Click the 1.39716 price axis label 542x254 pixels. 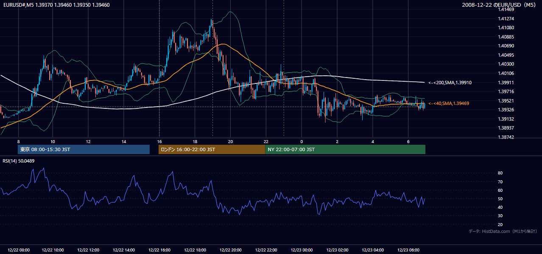[x=506, y=91]
